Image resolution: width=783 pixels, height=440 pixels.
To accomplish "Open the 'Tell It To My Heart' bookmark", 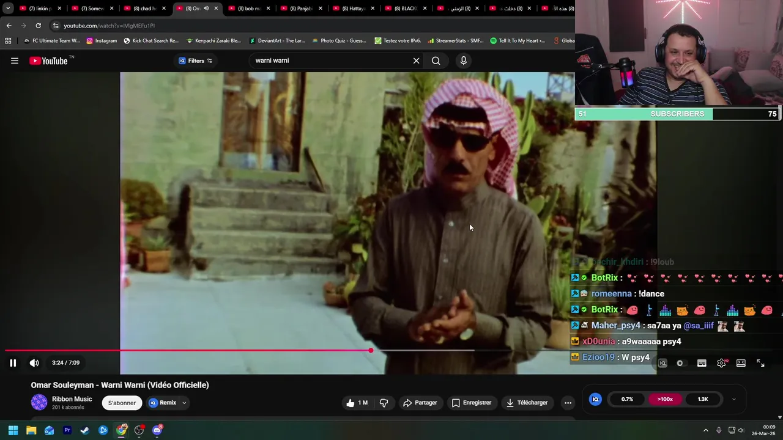I will point(518,41).
